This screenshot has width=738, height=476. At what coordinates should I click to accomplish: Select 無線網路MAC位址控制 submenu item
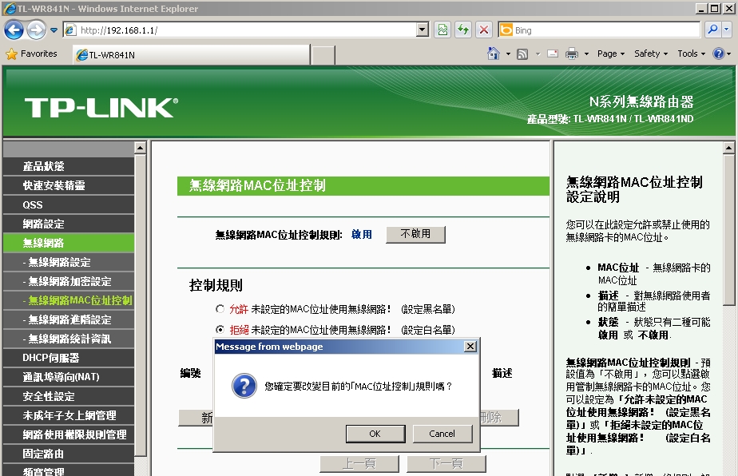(68, 300)
